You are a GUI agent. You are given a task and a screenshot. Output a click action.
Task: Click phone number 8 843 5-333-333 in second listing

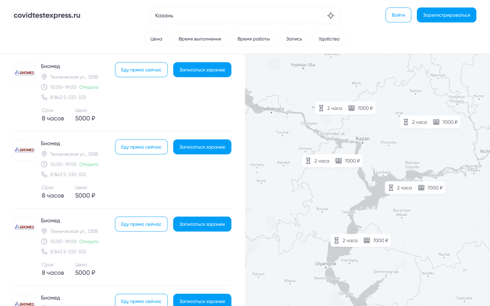tap(68, 174)
